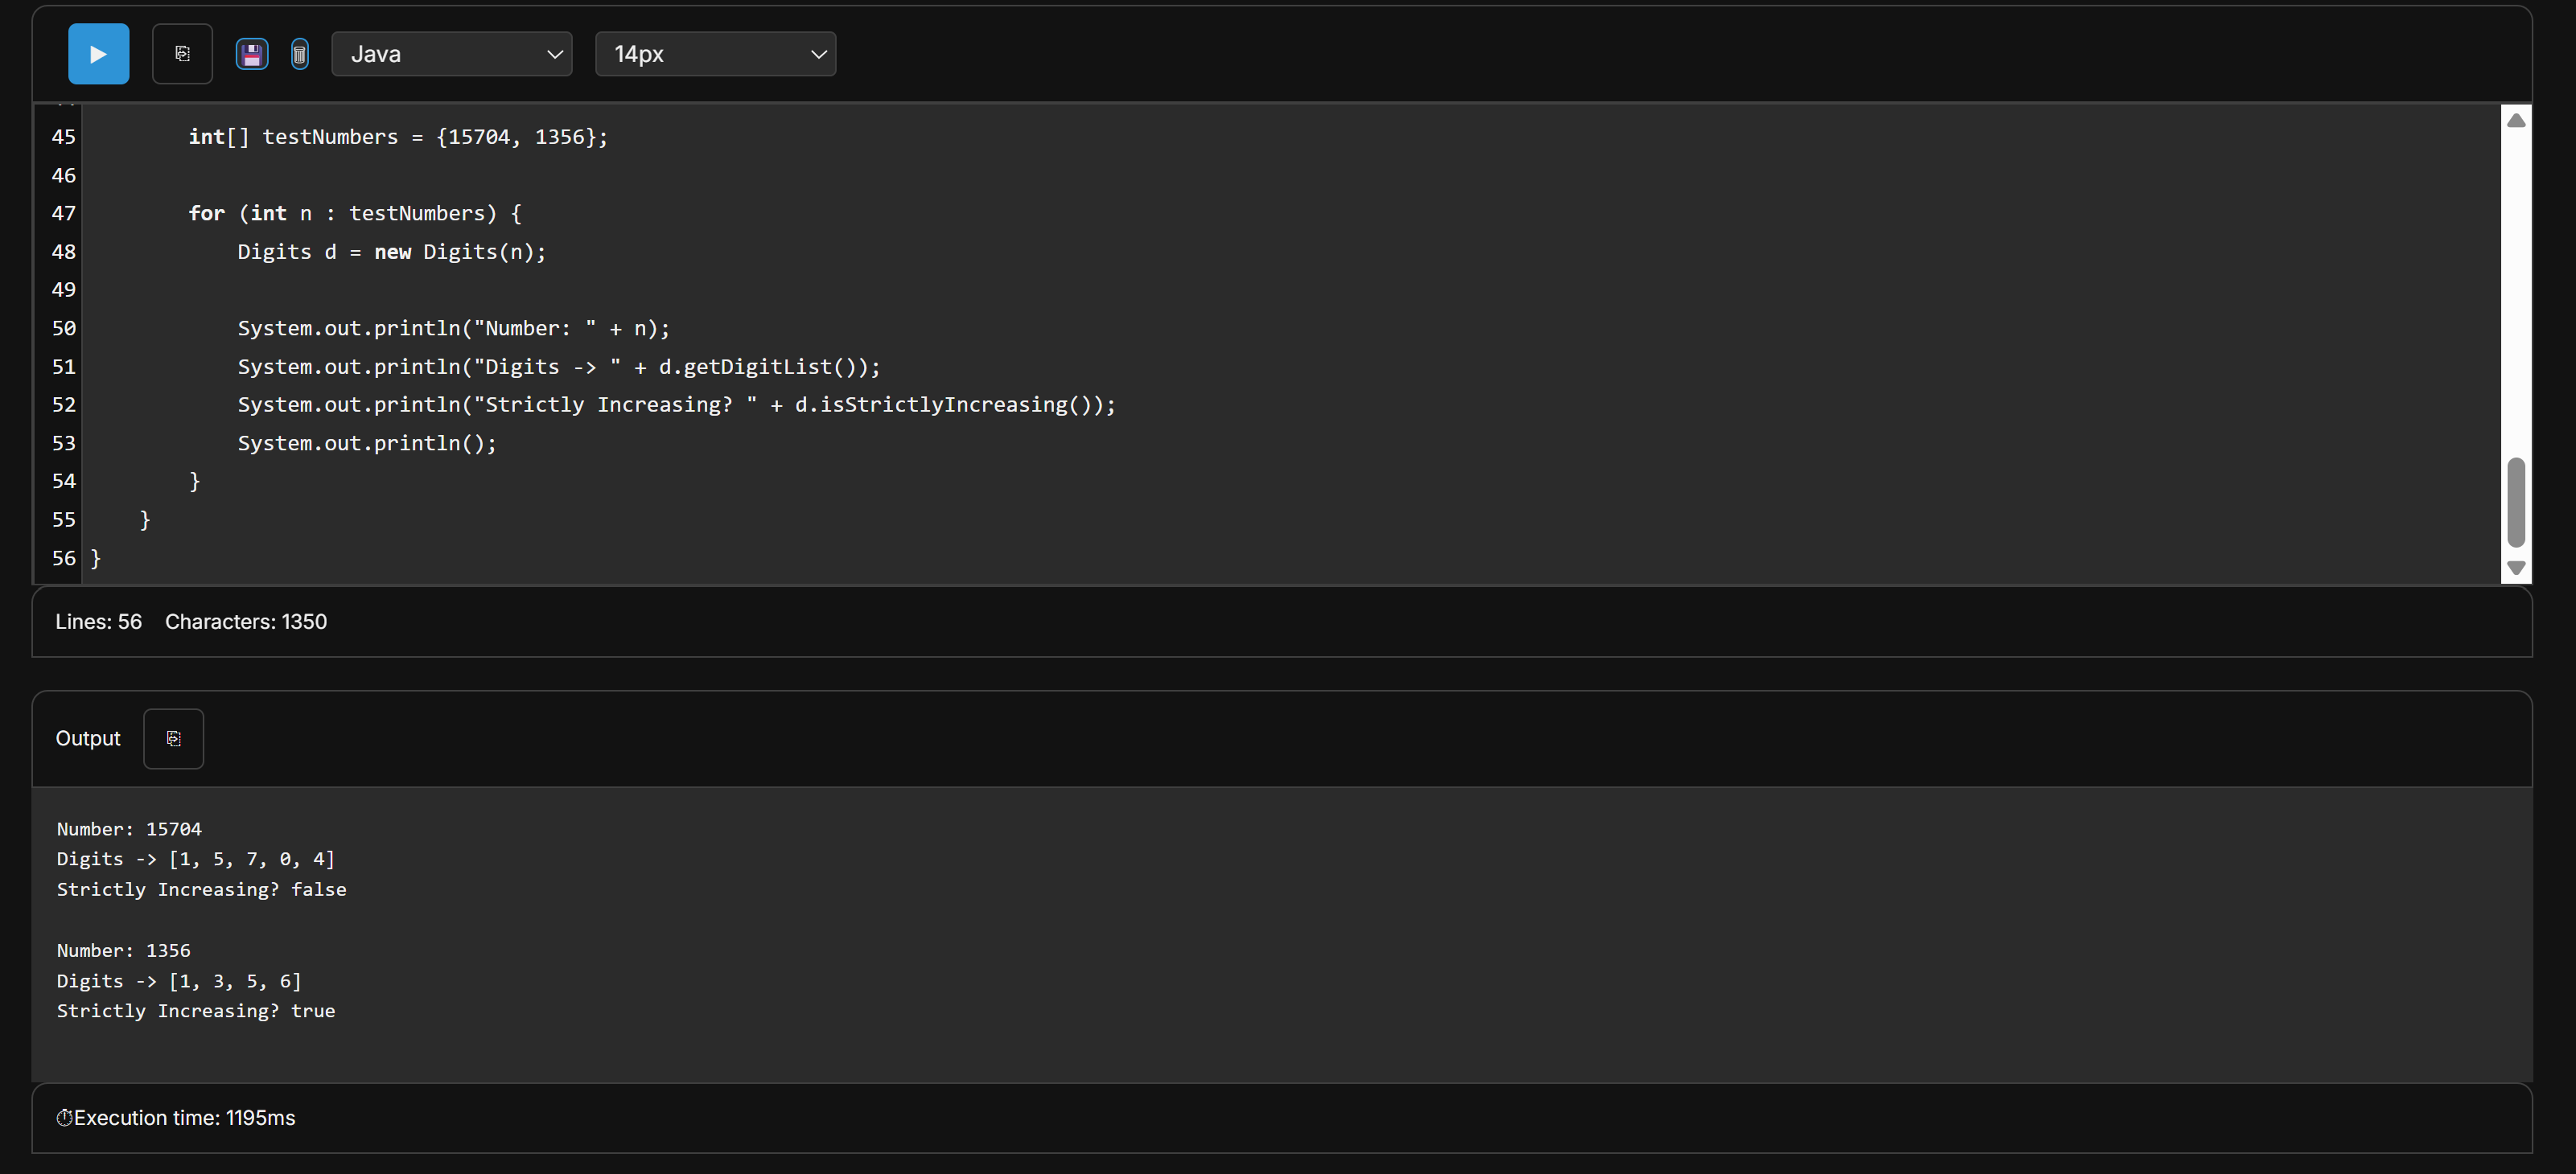Click inside the 'Strictly Increasing?' println statement

[x=676, y=404]
